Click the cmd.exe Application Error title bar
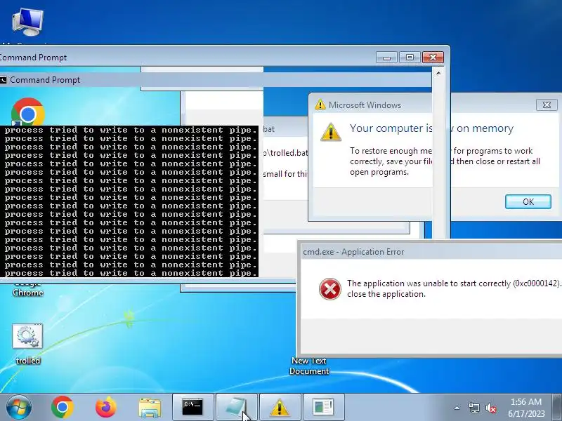 [x=430, y=252]
